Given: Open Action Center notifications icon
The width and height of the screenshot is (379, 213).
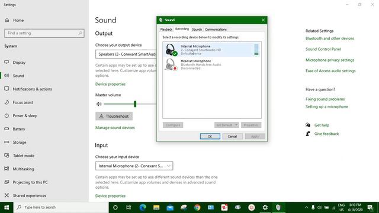Looking at the screenshot, I should click(x=370, y=208).
